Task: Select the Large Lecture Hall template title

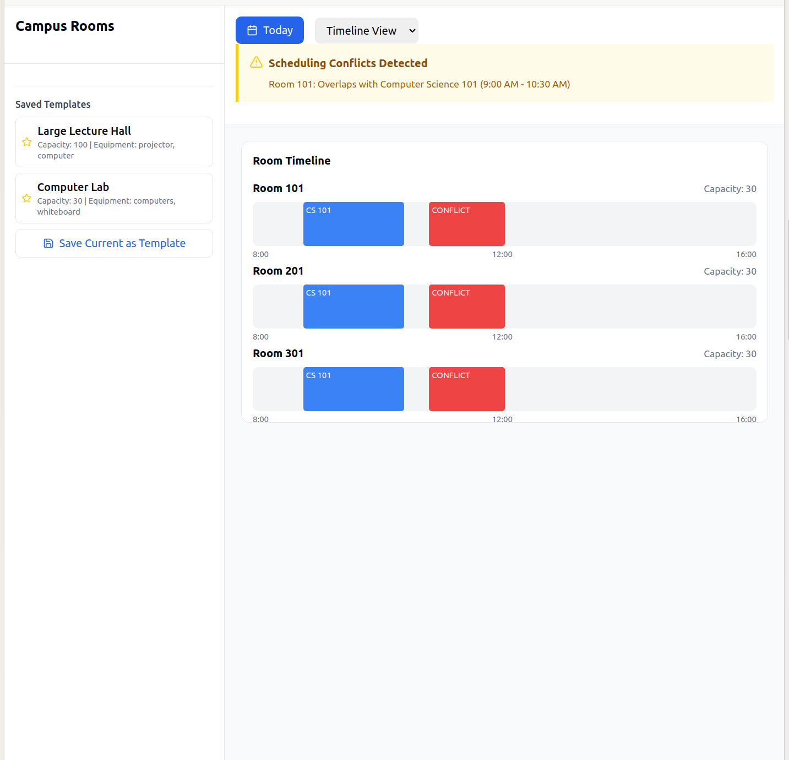Action: [x=84, y=131]
